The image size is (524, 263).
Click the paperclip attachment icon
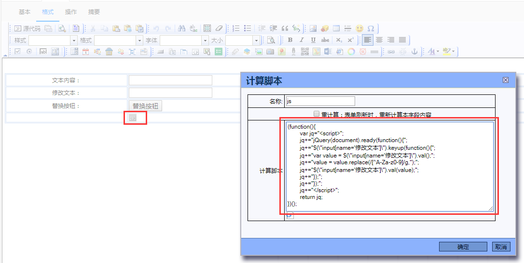[x=235, y=52]
